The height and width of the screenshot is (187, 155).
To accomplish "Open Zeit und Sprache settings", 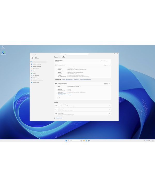I will click(x=38, y=76).
